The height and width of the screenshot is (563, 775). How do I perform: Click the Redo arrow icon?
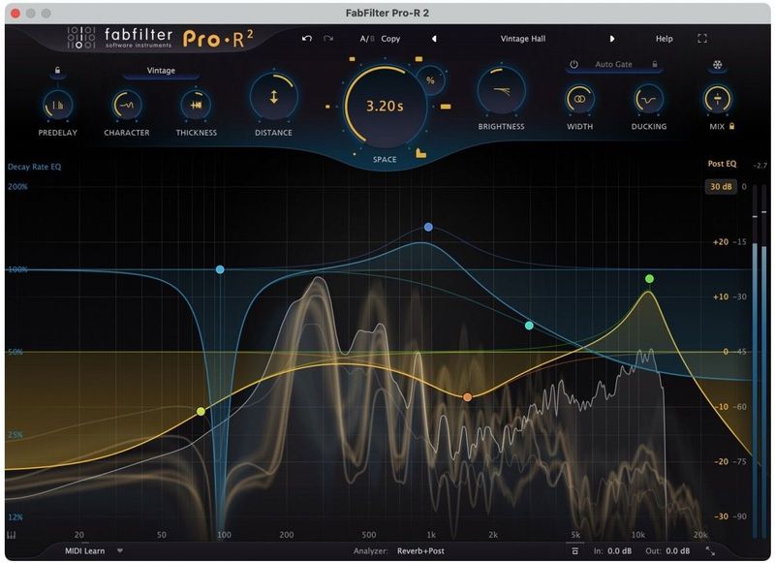(328, 39)
